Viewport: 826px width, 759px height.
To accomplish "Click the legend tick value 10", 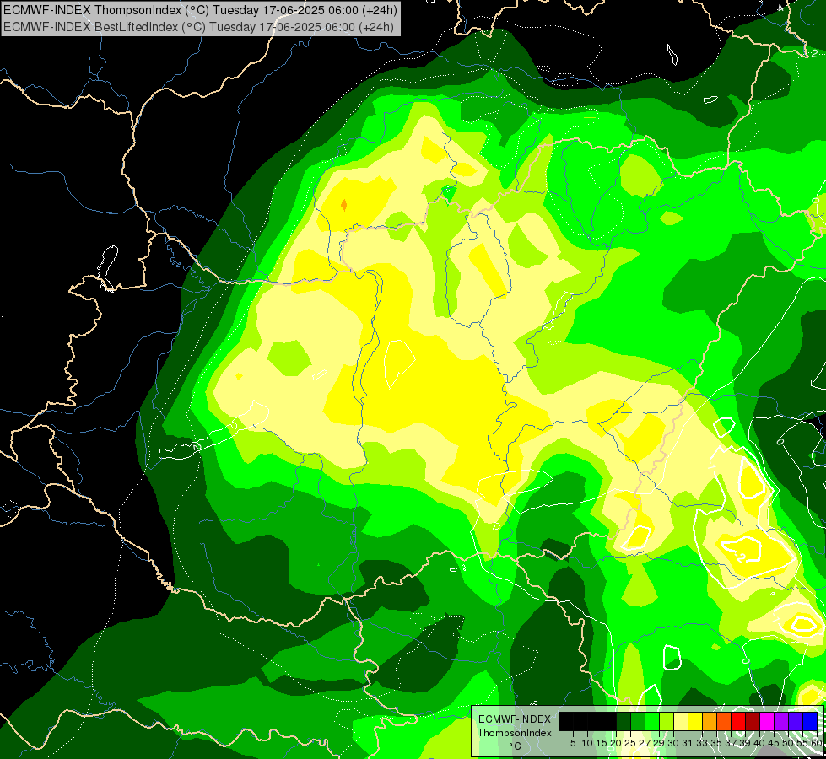I will pyautogui.click(x=587, y=743).
